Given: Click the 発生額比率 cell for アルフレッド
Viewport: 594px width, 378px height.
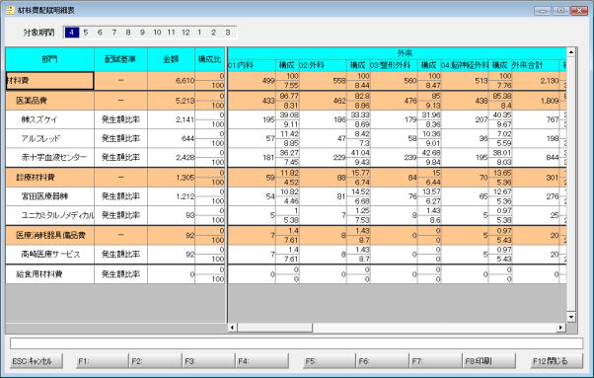Looking at the screenshot, I should coord(120,138).
